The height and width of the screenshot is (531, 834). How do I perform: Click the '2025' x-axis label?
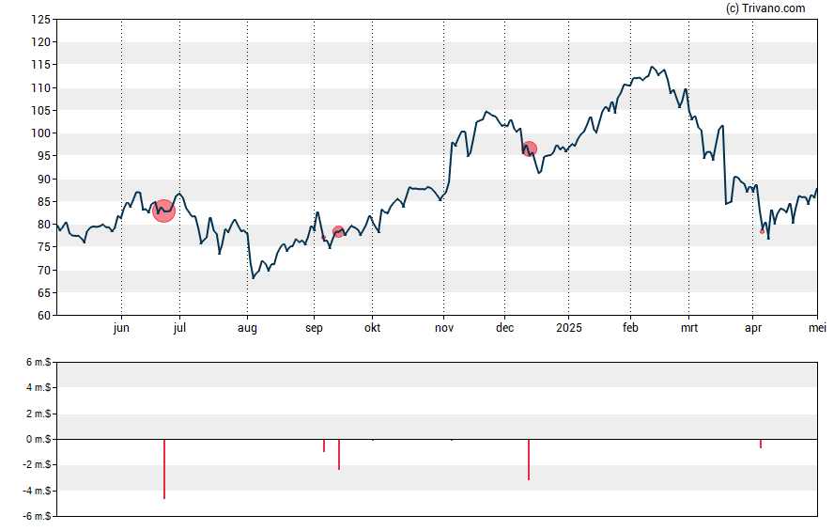click(569, 328)
